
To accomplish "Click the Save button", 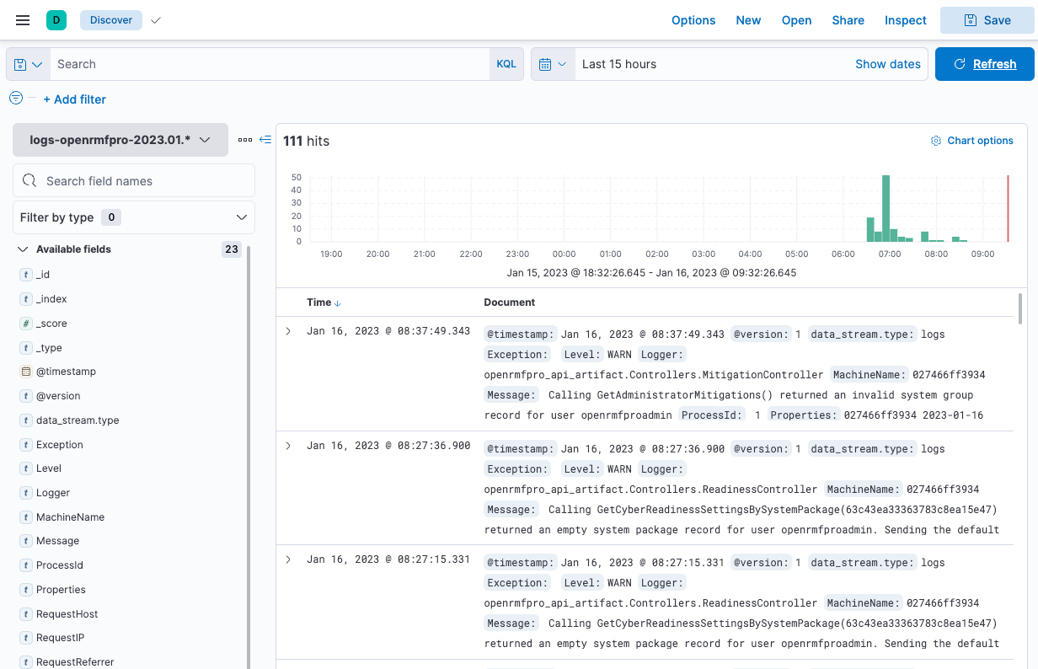I will coord(987,20).
